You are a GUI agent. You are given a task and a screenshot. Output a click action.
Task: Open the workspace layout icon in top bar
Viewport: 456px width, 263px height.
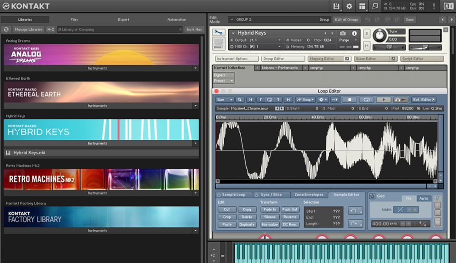[362, 6]
